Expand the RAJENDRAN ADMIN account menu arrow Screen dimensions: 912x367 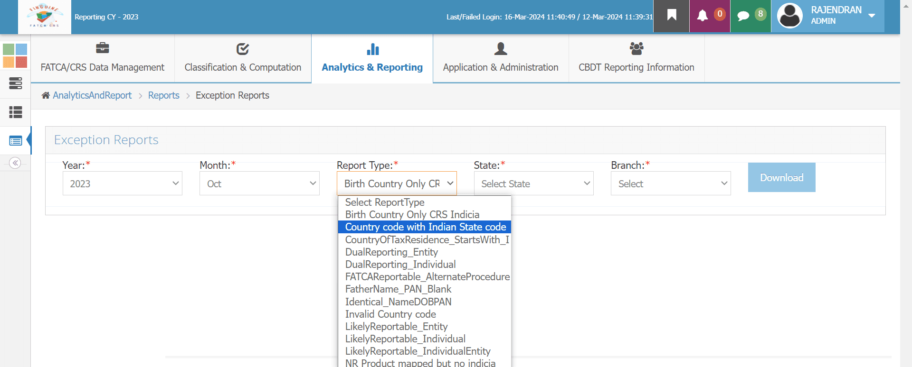click(x=872, y=16)
